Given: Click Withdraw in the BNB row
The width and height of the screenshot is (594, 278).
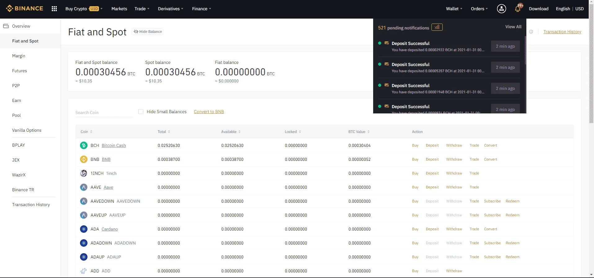Looking at the screenshot, I should coord(454,159).
